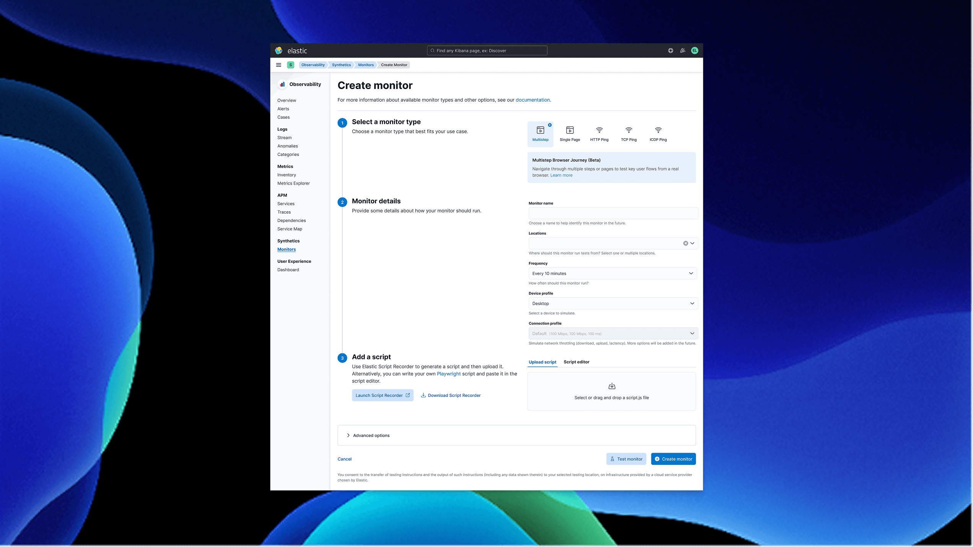973x547 pixels.
Task: Pick the TCP Ping monitor icon
Action: pyautogui.click(x=628, y=130)
